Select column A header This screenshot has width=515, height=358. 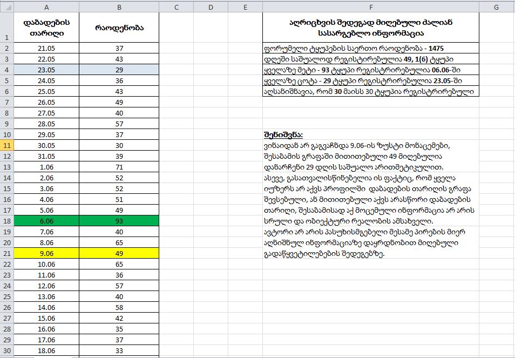point(46,7)
